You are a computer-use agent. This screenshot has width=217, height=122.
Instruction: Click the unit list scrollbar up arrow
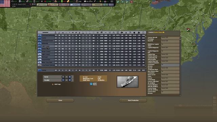click(x=145, y=35)
